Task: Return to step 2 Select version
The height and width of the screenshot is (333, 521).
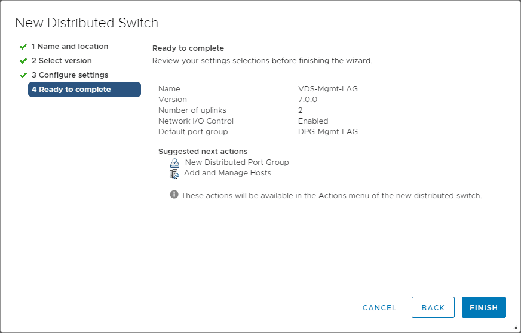Action: (62, 61)
